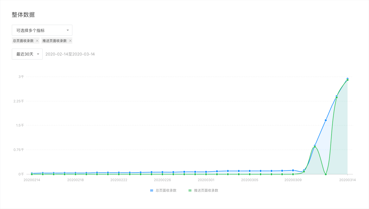Screen dimensions: 369x209
Task: Click the 整体数据 section heading
Action: point(23,15)
